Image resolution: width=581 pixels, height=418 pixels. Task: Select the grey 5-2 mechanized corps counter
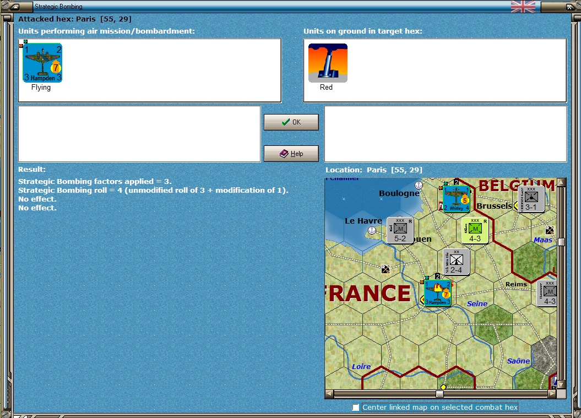[x=400, y=230]
